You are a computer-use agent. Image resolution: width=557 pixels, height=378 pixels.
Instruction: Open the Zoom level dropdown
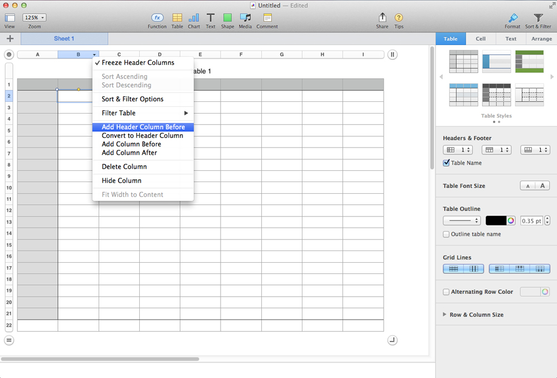(x=34, y=17)
